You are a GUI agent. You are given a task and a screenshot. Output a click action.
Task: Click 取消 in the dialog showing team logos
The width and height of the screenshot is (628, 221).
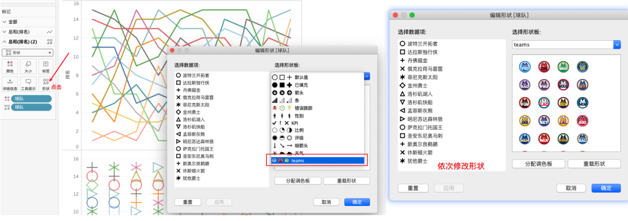(x=571, y=188)
